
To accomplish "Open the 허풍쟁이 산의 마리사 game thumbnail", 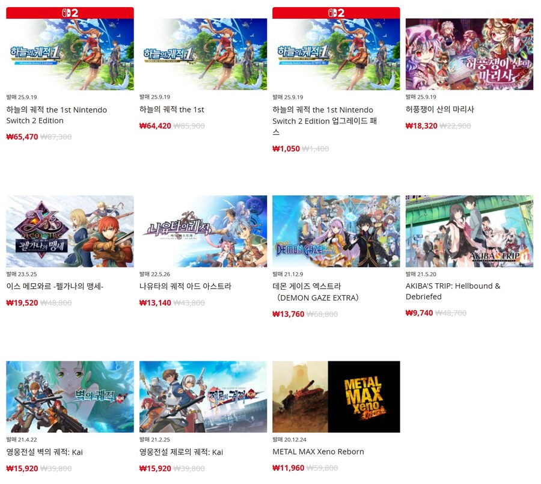I will tap(469, 54).
